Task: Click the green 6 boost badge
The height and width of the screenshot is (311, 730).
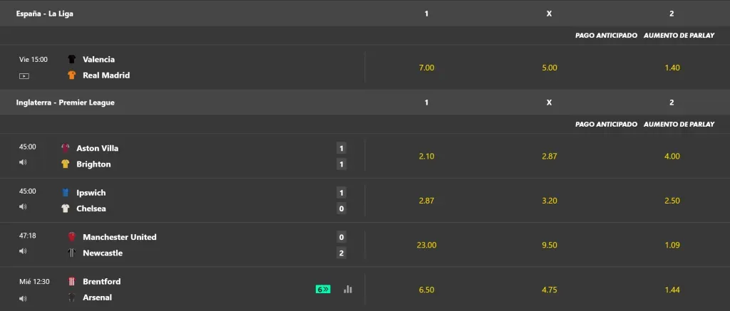Action: pos(323,290)
